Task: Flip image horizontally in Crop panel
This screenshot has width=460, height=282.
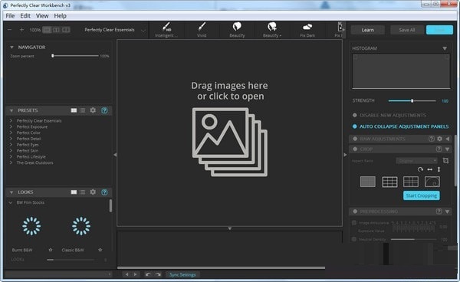Action: (430, 169)
